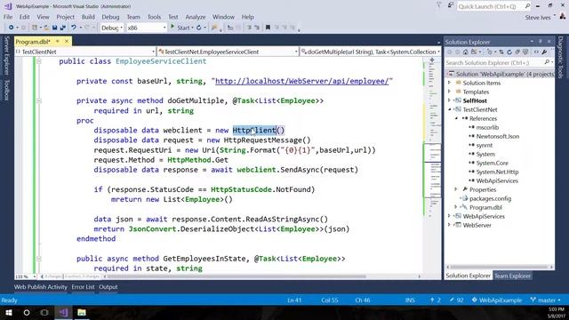Start debugging with the Start button
This screenshot has height=320, width=569.
[x=180, y=28]
